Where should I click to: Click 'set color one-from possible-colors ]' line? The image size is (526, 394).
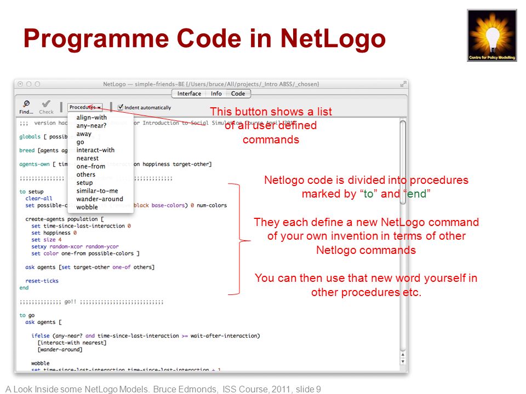(85, 253)
